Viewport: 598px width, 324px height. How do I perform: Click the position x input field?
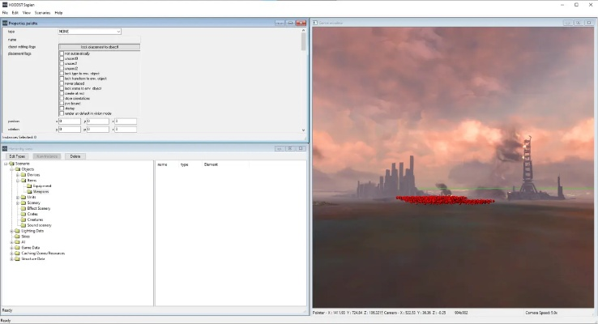pyautogui.click(x=70, y=121)
